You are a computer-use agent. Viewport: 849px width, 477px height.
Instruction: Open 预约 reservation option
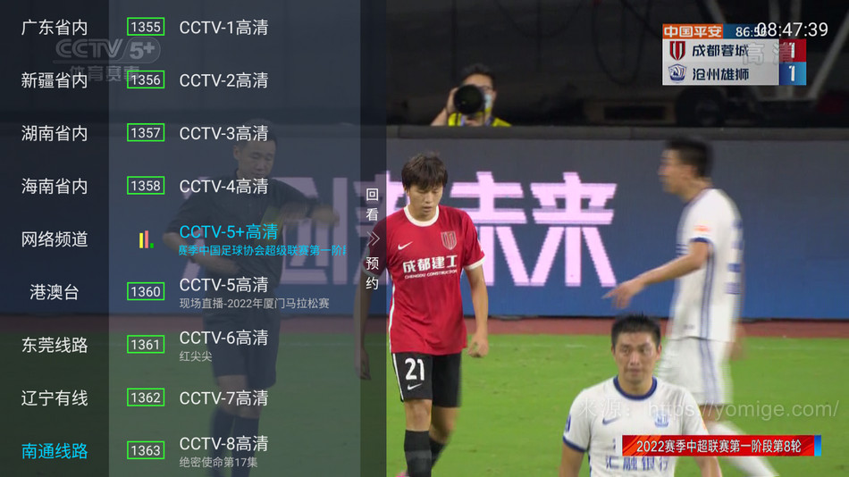click(372, 273)
